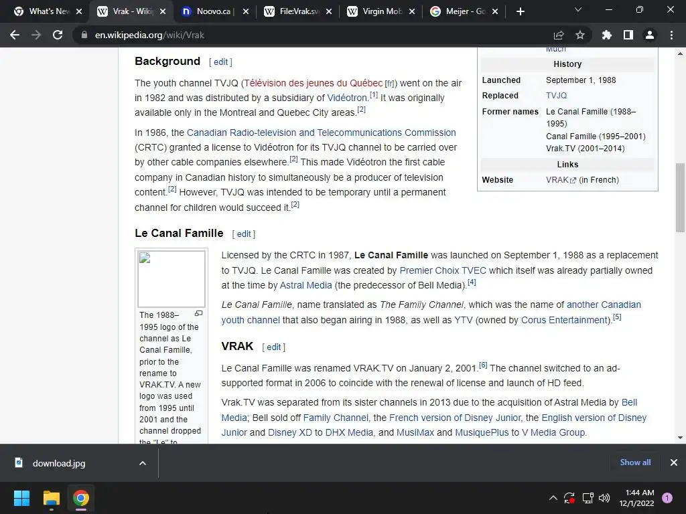
Task: Show hidden system tray icons
Action: (x=553, y=498)
